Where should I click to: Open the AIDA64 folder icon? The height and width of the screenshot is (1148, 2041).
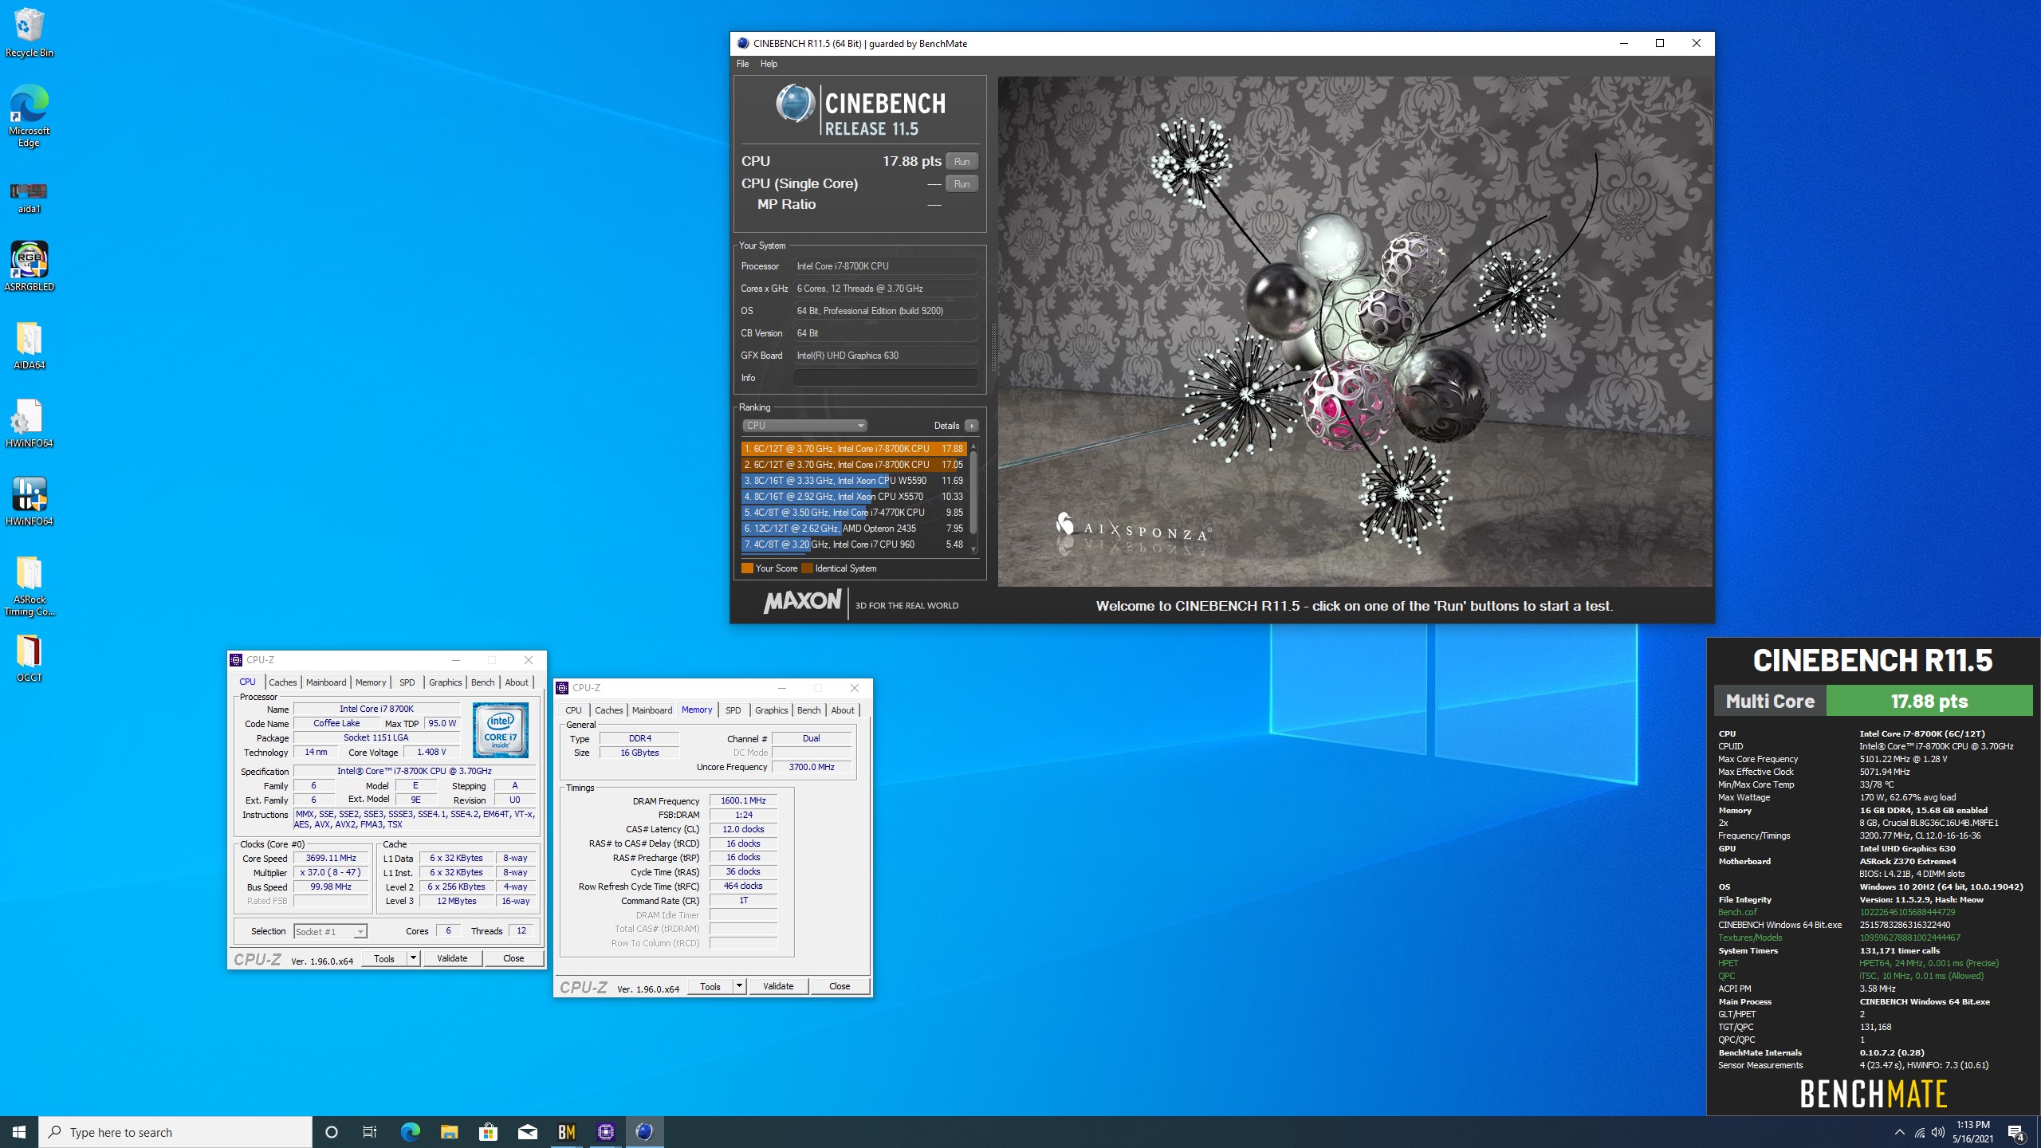coord(29,346)
